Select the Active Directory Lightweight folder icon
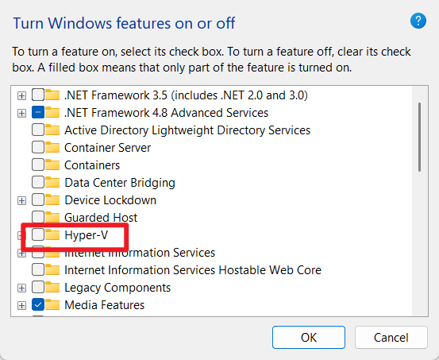The image size is (439, 360). click(x=52, y=130)
